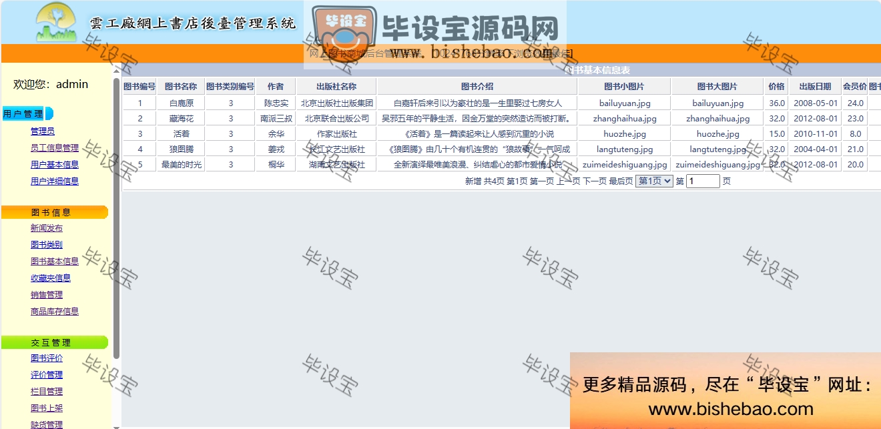Viewport: 881px width, 429px height.
Task: Click the 白鹿原 book description cell
Action: pos(477,103)
